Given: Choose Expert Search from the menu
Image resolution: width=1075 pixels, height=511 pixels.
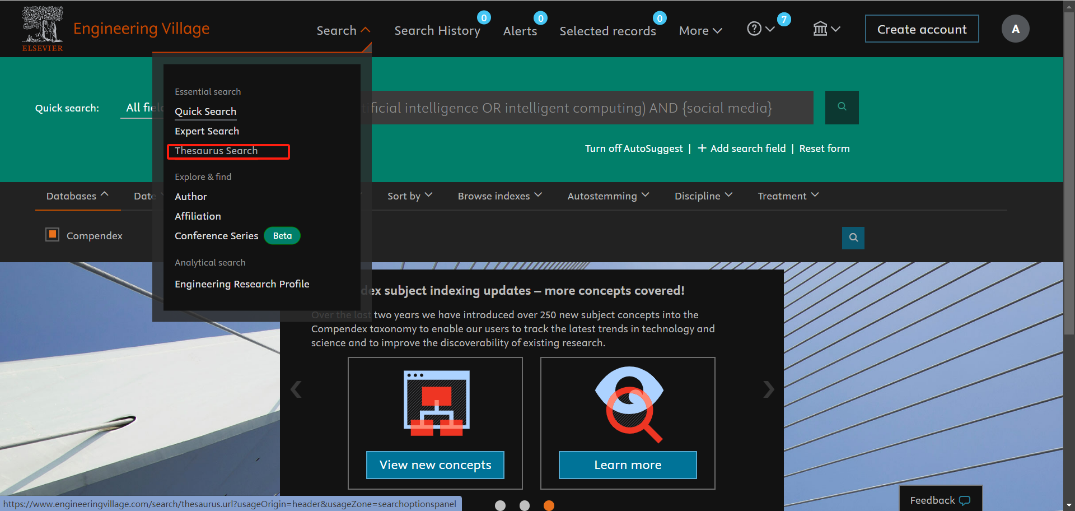Looking at the screenshot, I should click(x=207, y=131).
